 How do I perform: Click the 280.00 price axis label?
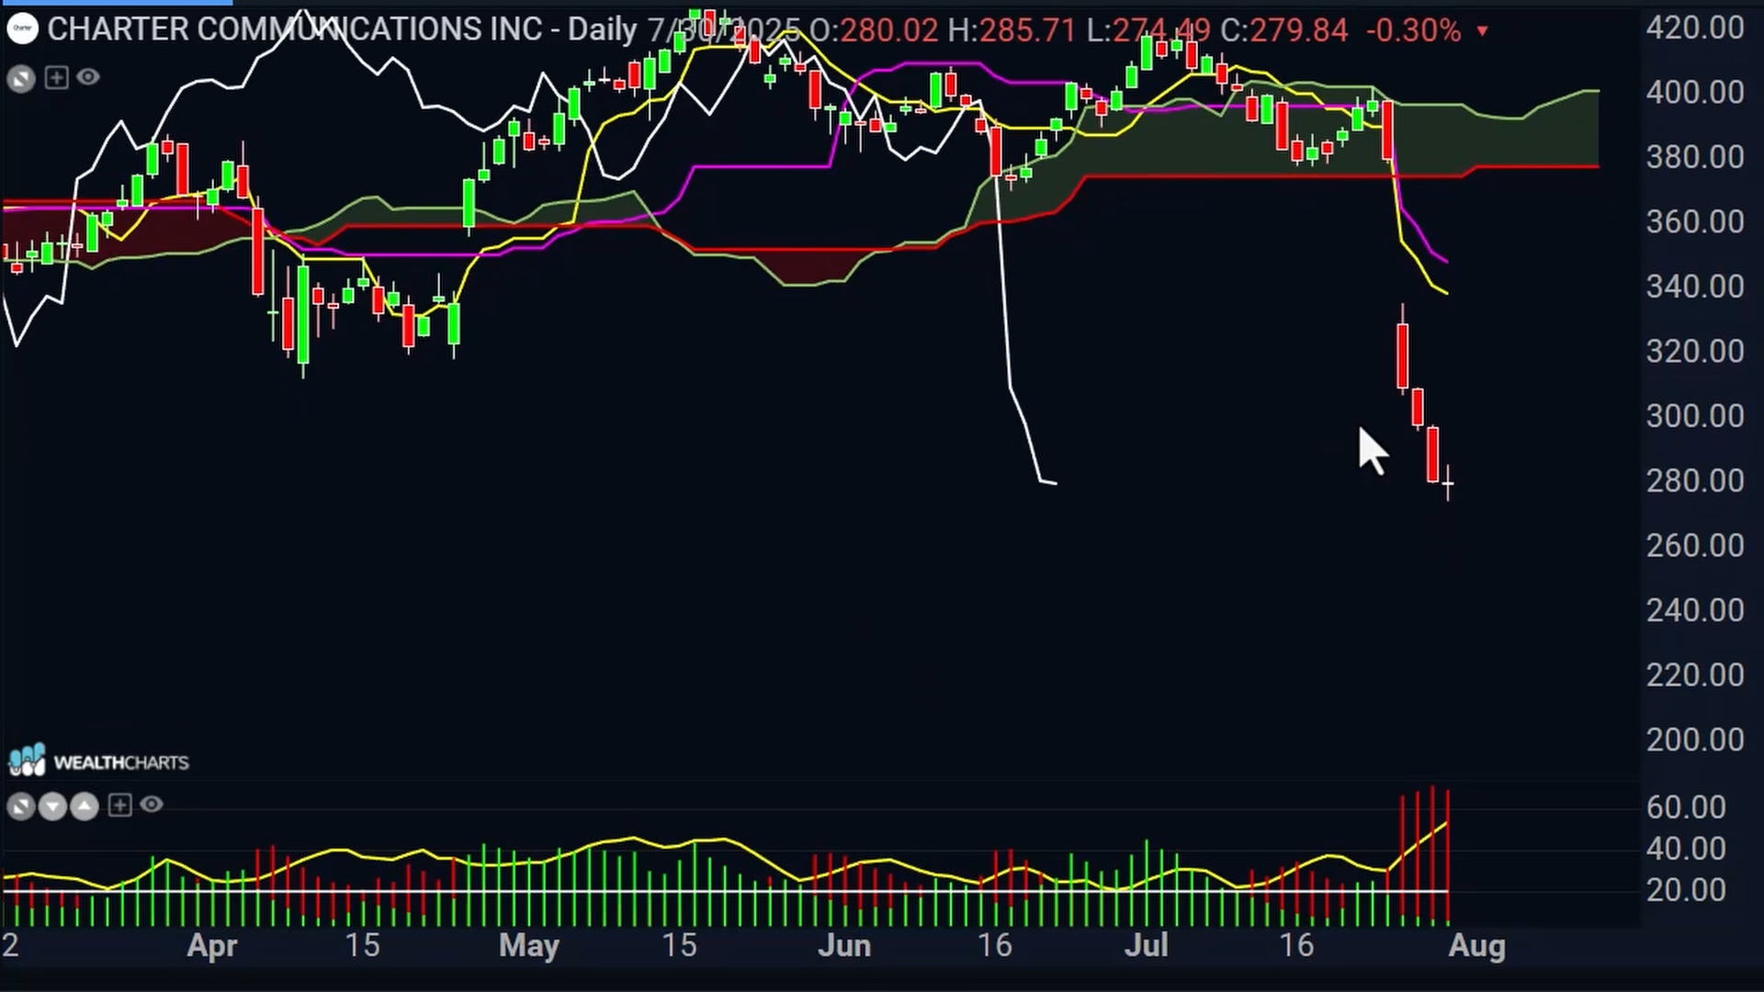click(1695, 480)
